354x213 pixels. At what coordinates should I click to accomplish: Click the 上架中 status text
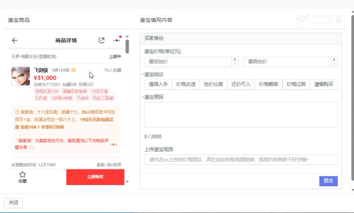click(x=115, y=56)
